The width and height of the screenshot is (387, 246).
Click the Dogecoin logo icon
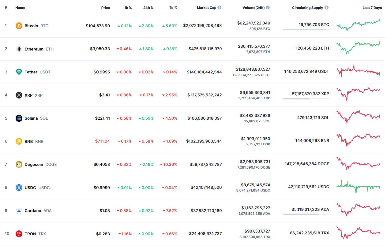coord(19,165)
